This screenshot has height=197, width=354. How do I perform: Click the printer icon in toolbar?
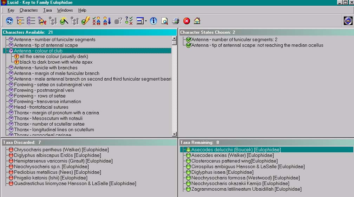tap(176, 21)
